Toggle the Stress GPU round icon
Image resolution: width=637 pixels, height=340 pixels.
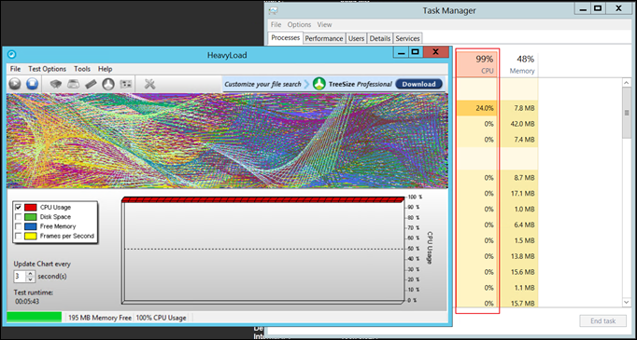coord(108,84)
